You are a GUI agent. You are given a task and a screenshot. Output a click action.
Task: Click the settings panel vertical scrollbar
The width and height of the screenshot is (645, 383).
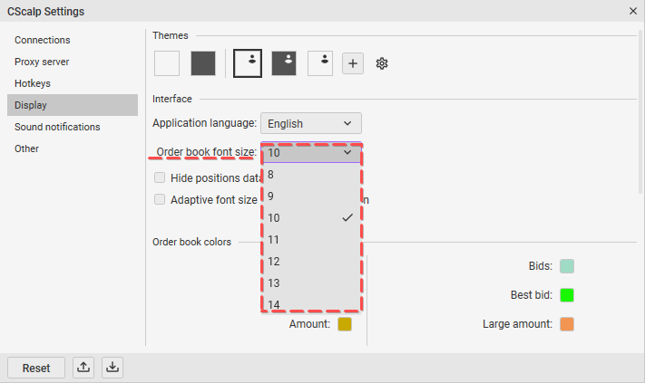pos(640,111)
